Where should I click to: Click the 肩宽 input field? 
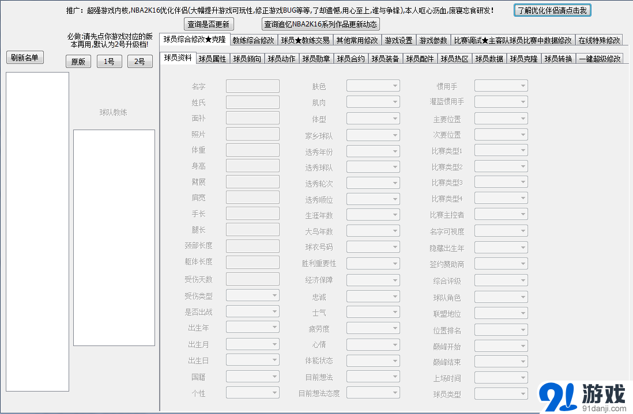click(253, 197)
